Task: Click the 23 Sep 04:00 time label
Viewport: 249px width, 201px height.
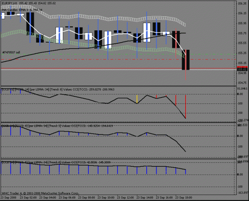Action: 48,197
